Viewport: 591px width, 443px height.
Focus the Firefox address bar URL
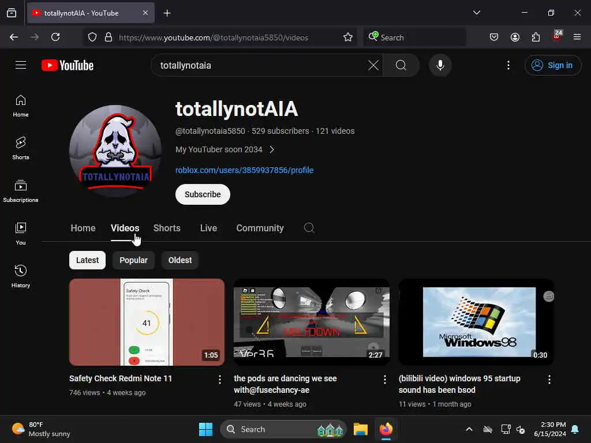pos(214,37)
